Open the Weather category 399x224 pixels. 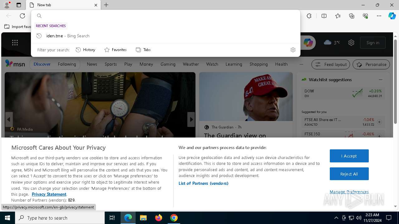click(x=191, y=64)
